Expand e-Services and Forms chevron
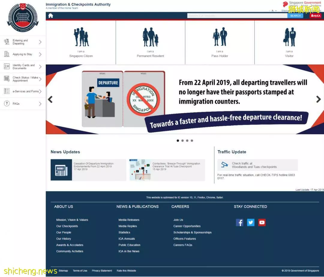324x277 pixels. (40, 91)
